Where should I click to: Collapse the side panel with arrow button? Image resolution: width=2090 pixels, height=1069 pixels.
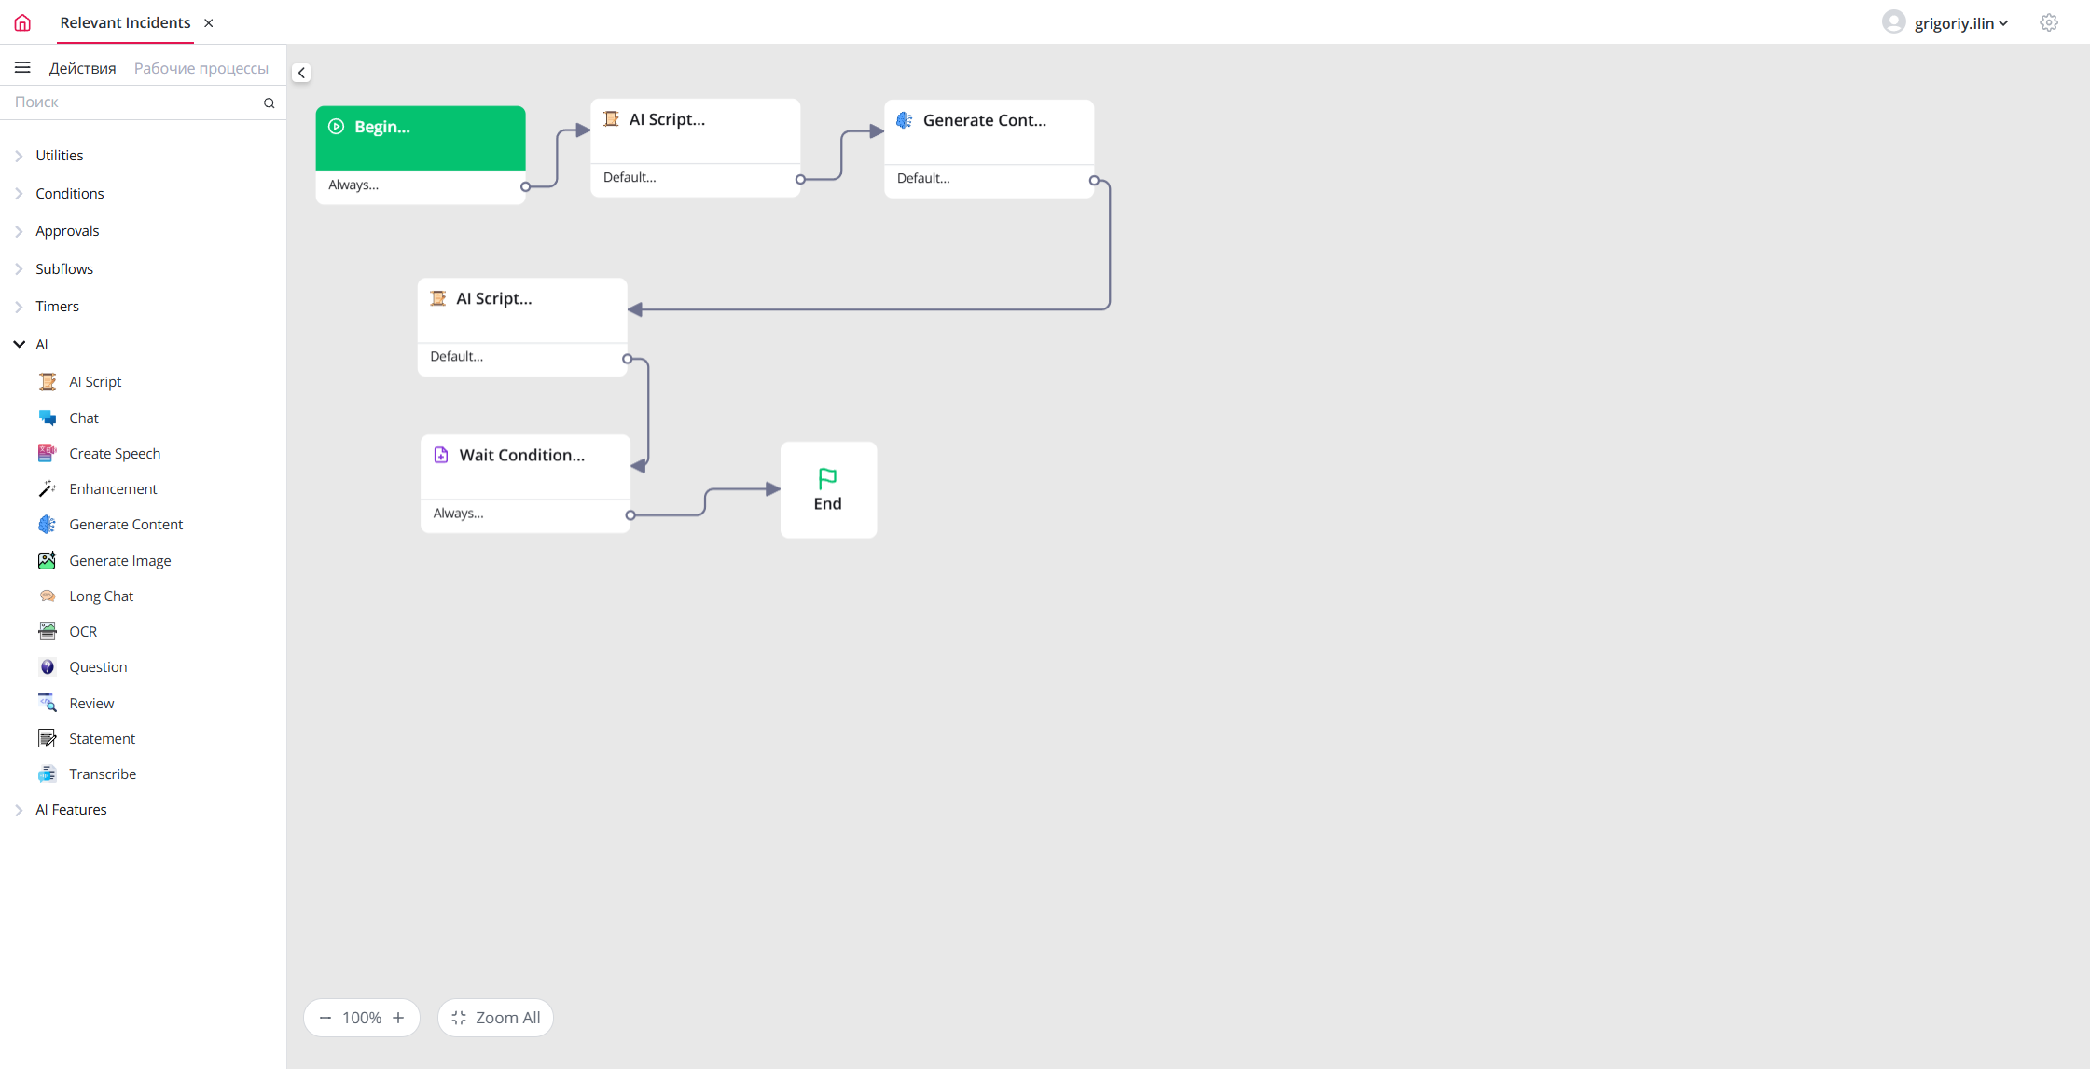301,73
